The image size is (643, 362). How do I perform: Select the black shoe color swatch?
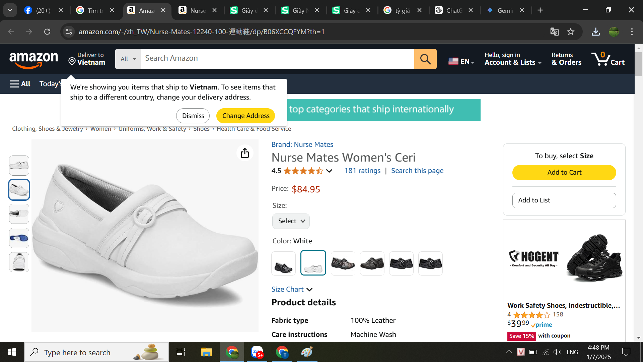click(283, 263)
